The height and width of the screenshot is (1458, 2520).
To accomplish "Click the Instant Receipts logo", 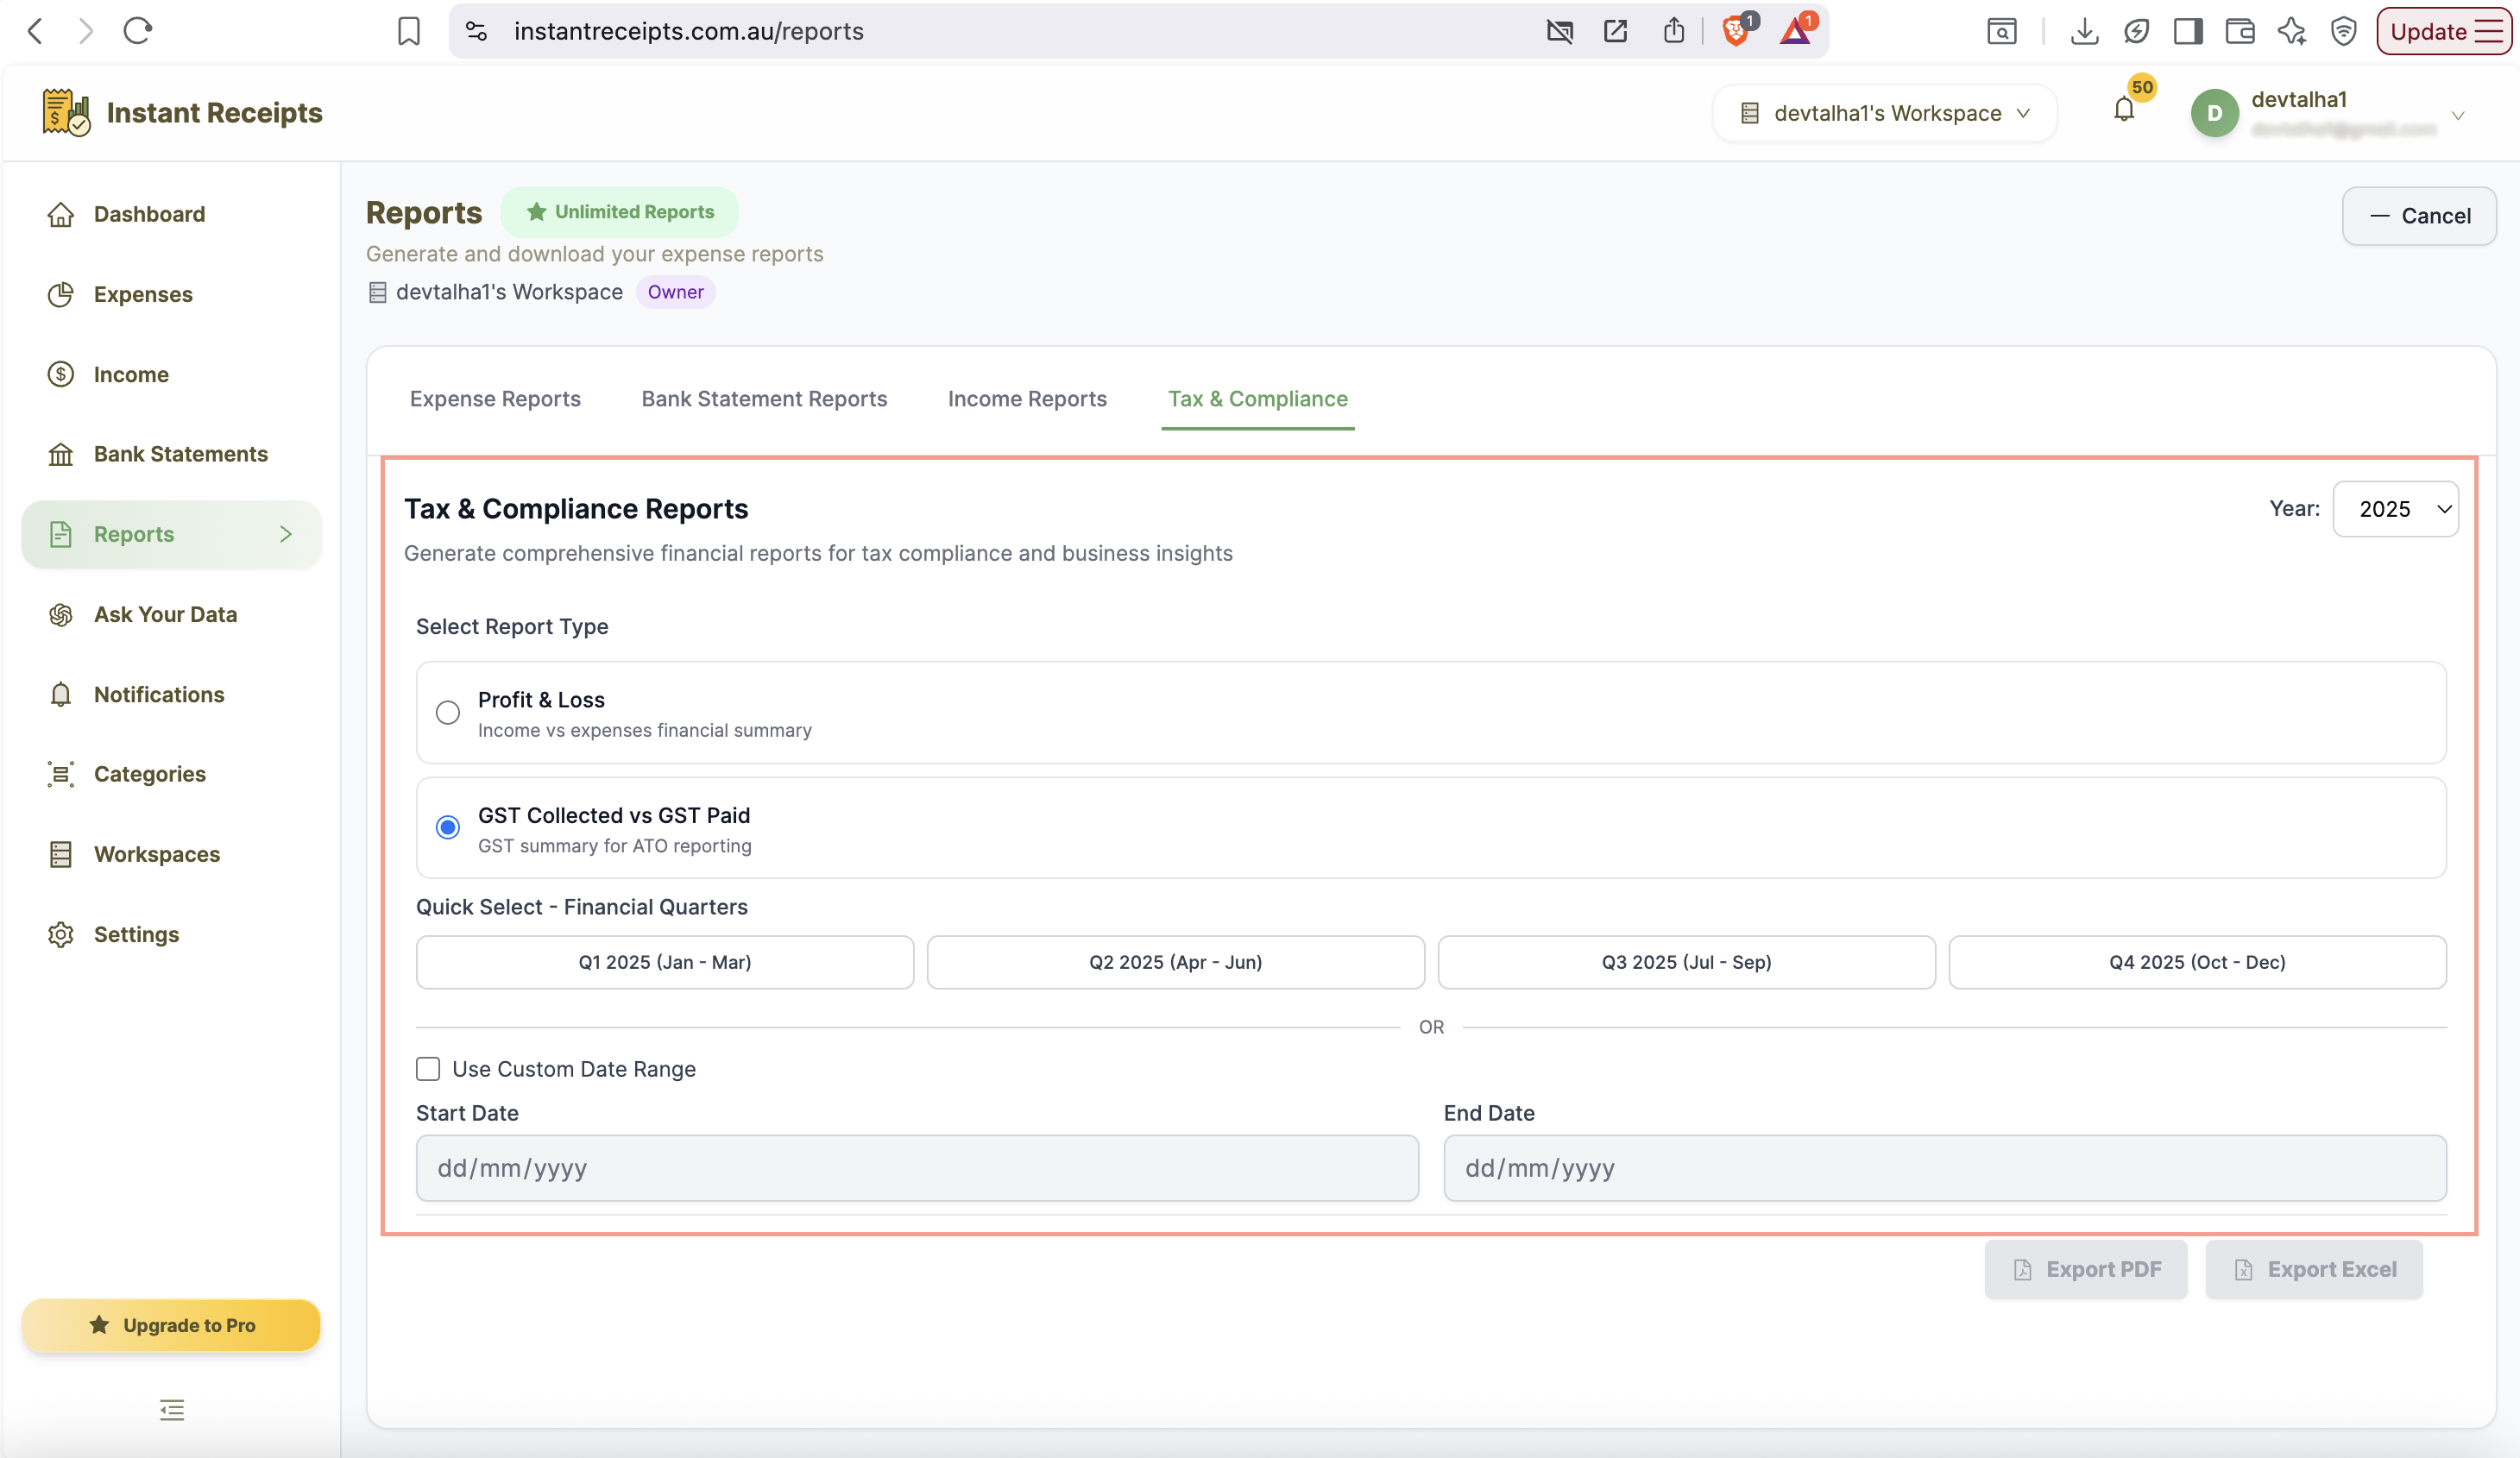I will [182, 113].
